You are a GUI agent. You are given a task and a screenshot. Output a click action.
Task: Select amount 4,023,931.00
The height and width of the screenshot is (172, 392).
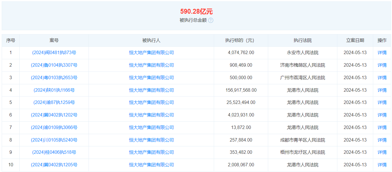click(x=241, y=115)
